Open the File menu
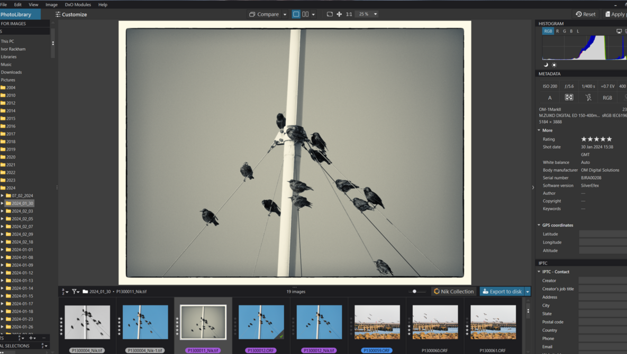 click(4, 5)
